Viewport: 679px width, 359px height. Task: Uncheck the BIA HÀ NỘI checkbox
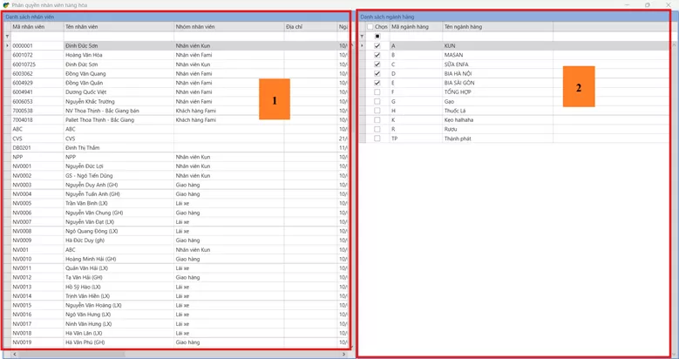coord(377,73)
